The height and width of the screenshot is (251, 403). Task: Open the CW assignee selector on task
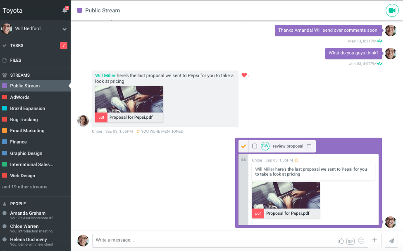click(x=265, y=146)
